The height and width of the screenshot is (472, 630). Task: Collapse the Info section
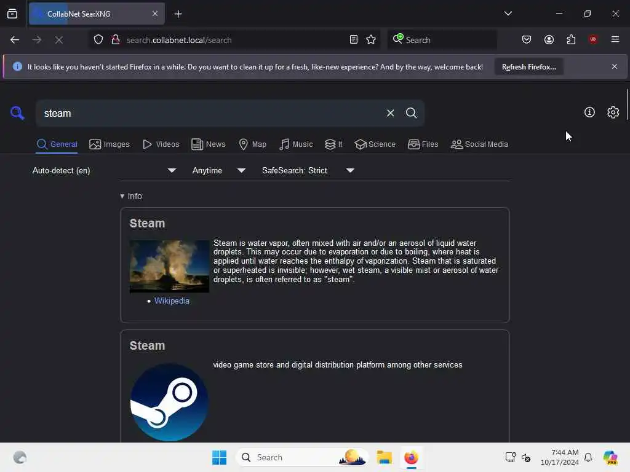(x=131, y=196)
